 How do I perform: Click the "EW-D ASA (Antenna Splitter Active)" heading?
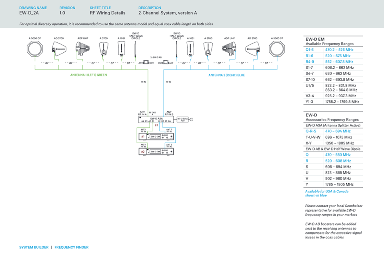333,126
